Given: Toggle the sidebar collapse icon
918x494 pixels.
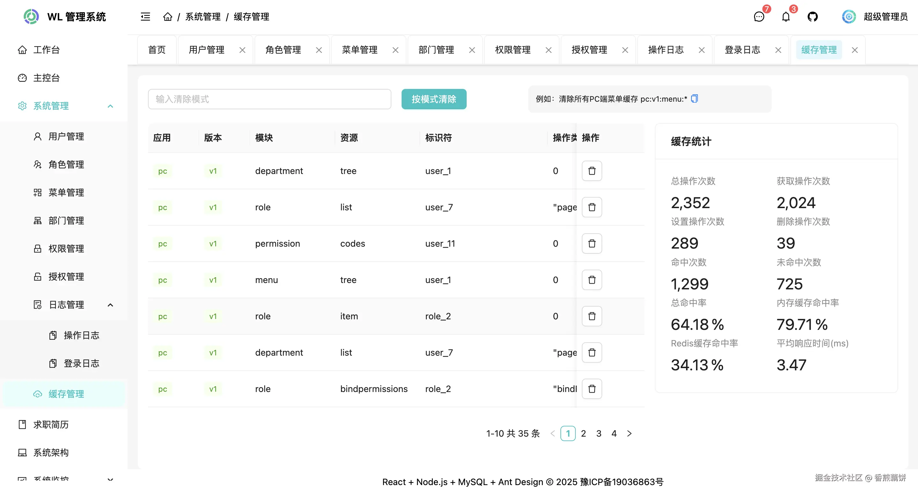Looking at the screenshot, I should (x=145, y=17).
